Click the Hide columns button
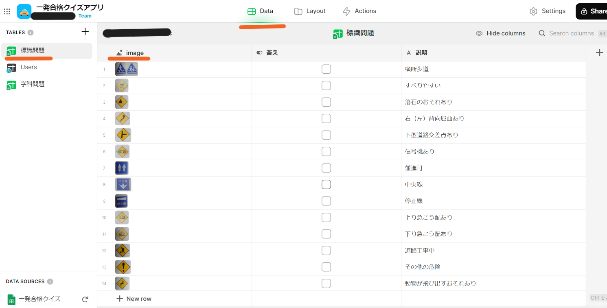 (500, 33)
